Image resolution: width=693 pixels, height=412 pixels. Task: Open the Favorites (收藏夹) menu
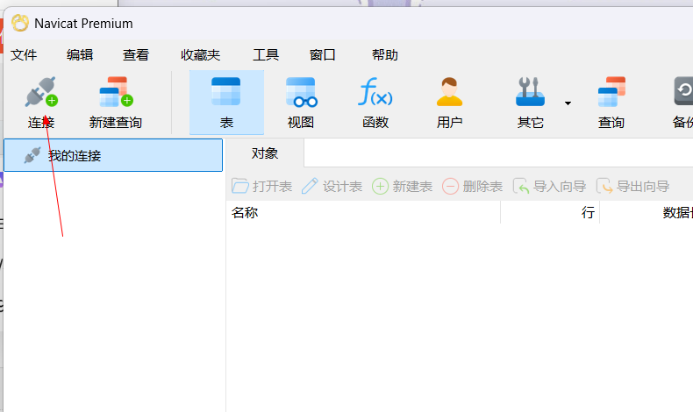pos(200,54)
